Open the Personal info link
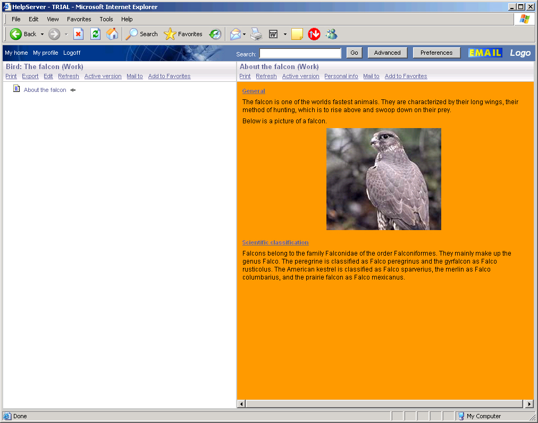The width and height of the screenshot is (538, 423). (341, 76)
